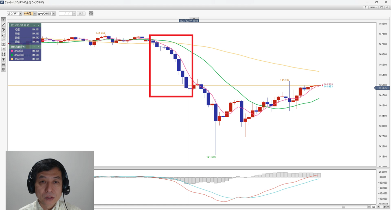The image size is (391, 210).
Task: Click the window layout icon beside MENU
Action: point(382,7)
